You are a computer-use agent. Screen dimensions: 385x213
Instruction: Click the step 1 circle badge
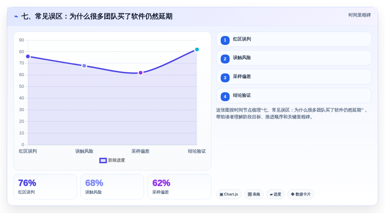pos(225,40)
